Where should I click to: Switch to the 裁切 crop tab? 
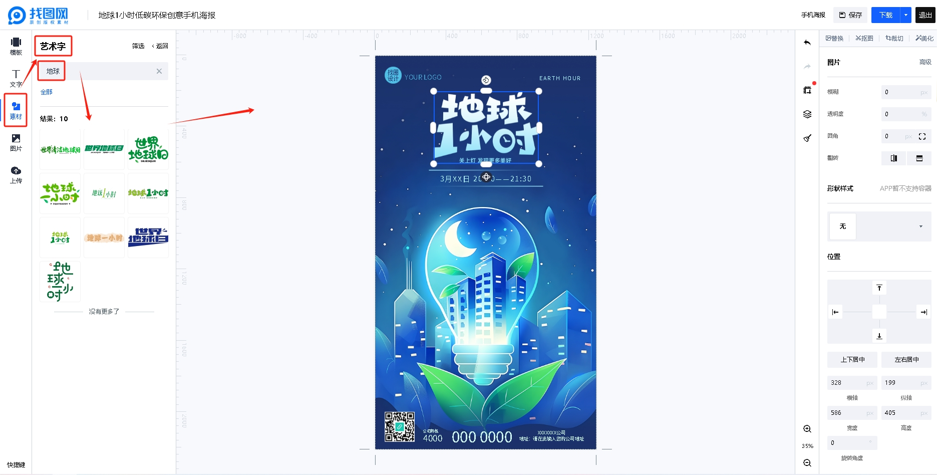click(894, 38)
